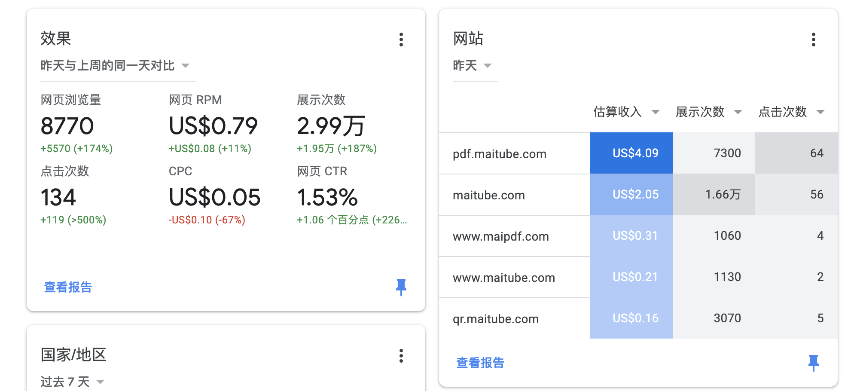Click the 56 clicks cell for maitube.com

[x=796, y=194]
